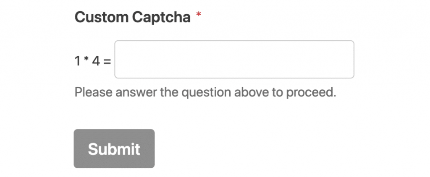The image size is (430, 177).
Task: Place cursor in the empty answer box
Action: (x=234, y=59)
